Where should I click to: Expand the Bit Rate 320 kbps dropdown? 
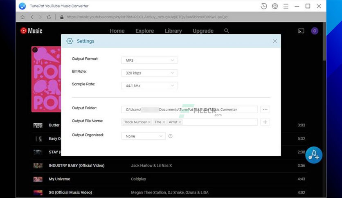coord(149,73)
